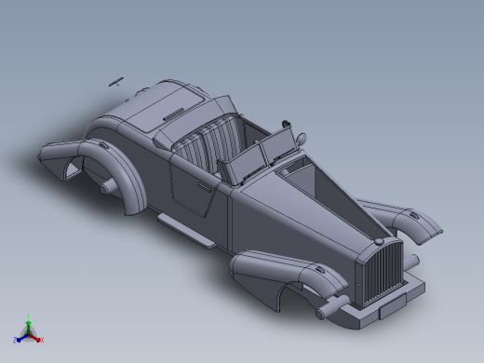Viewport: 484px width, 363px height.
Task: Select the radiator cap on top of the grille
Action: tap(379, 242)
